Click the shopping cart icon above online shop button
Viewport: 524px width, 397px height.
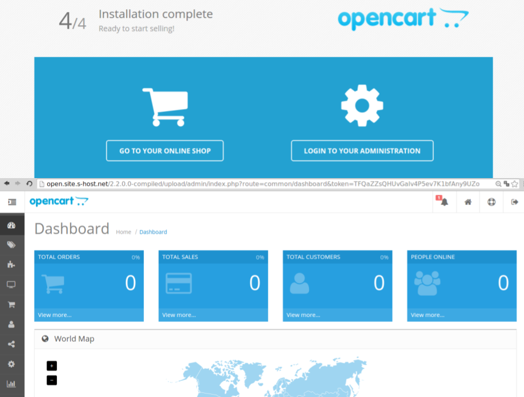tap(166, 107)
